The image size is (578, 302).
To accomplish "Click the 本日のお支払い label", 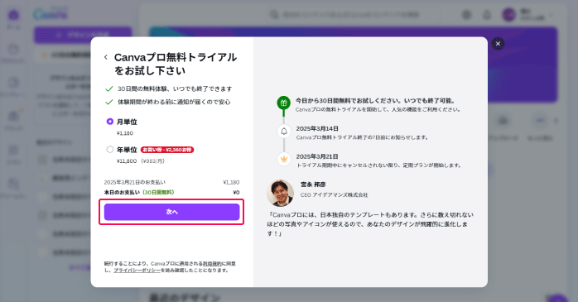I will [x=122, y=192].
